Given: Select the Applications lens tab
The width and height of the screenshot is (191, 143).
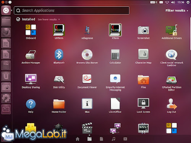Looking at the screenshot, I should [89, 139].
